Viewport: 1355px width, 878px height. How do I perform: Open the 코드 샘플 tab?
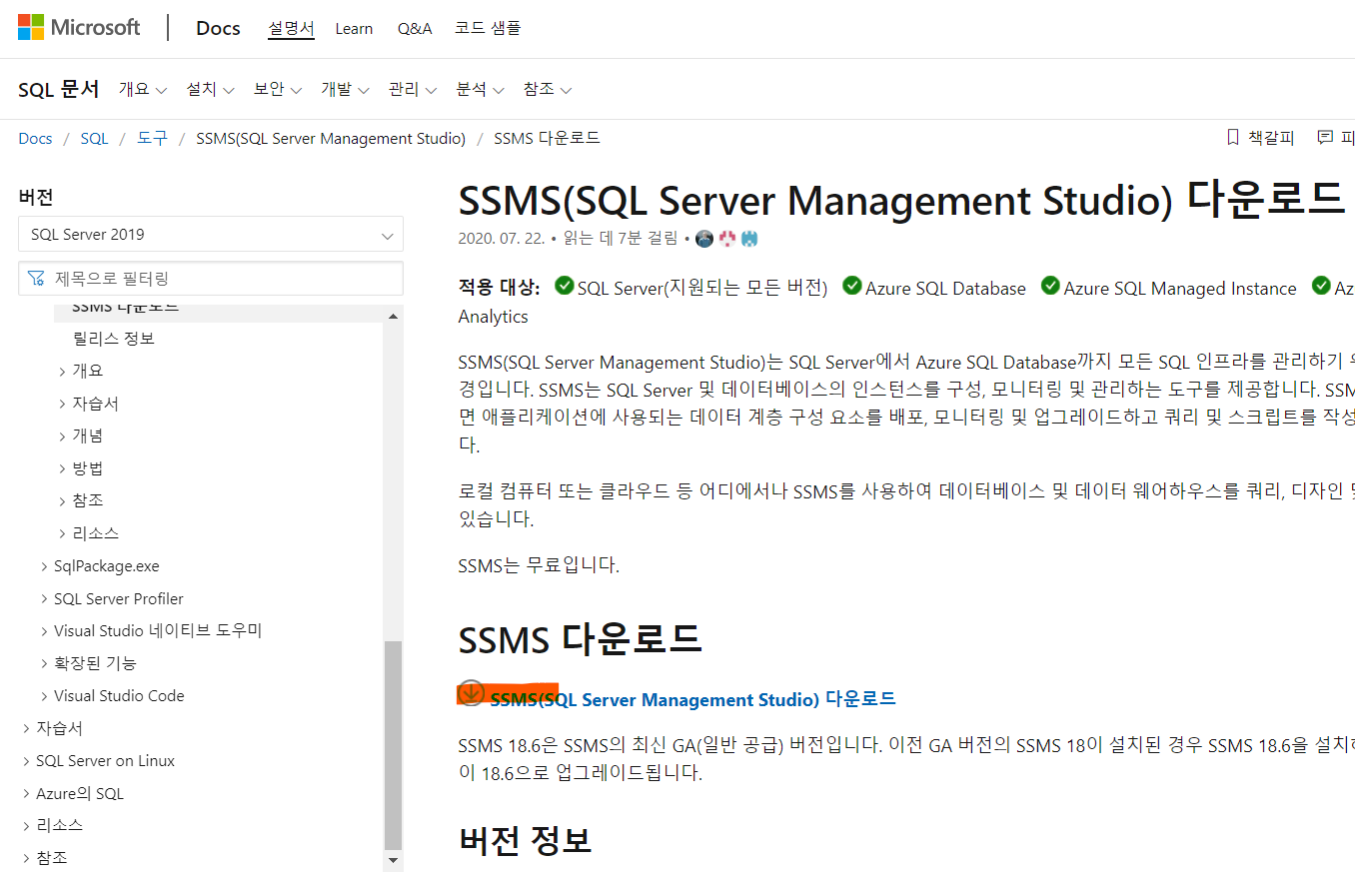pos(488,28)
